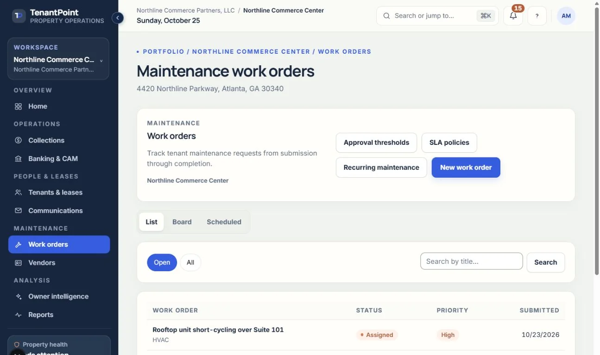Collapse the sidebar with the chevron button
The height and width of the screenshot is (355, 600).
click(x=118, y=18)
